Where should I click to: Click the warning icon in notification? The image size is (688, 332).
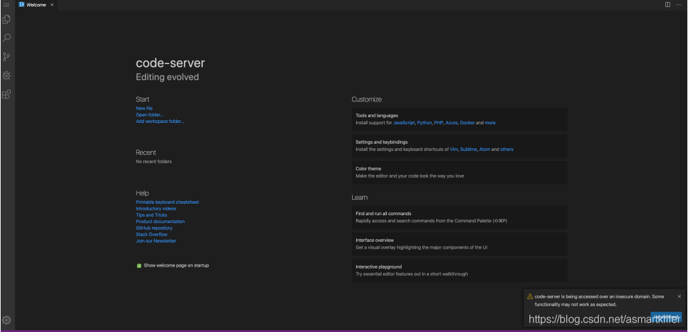pyautogui.click(x=530, y=297)
